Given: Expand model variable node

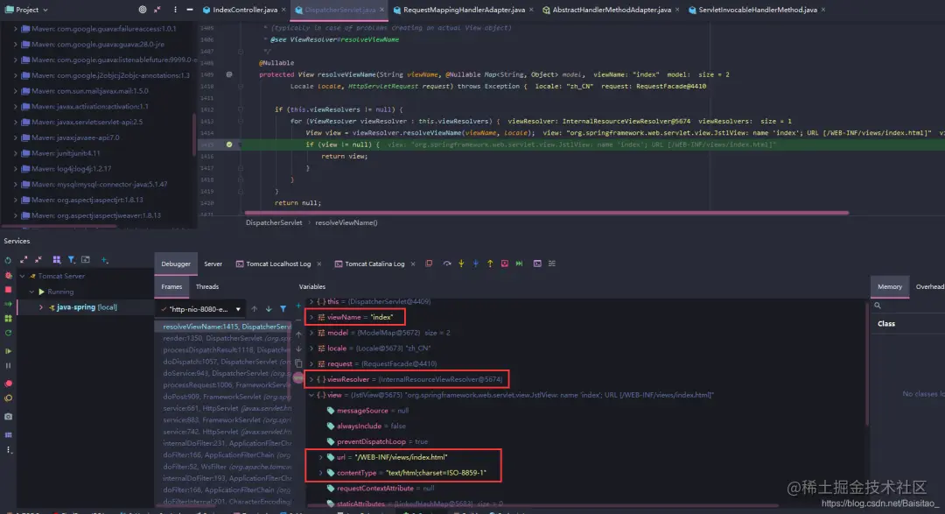Looking at the screenshot, I should [x=311, y=333].
